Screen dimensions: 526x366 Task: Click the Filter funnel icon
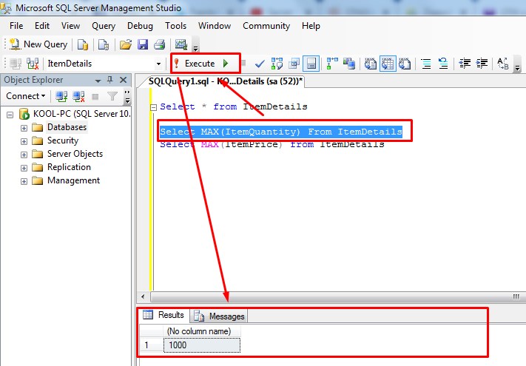coord(112,97)
